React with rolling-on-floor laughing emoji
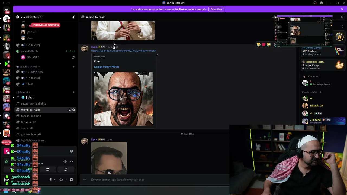 (x=269, y=44)
